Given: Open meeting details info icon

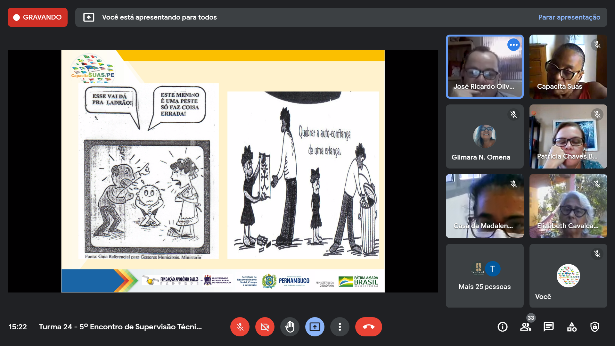Looking at the screenshot, I should pos(502,327).
